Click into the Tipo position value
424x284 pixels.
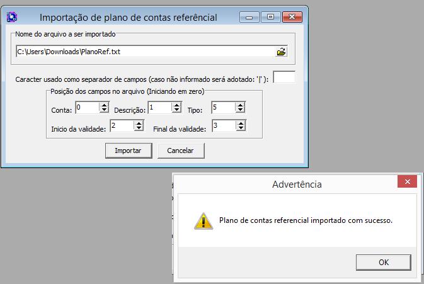click(224, 107)
